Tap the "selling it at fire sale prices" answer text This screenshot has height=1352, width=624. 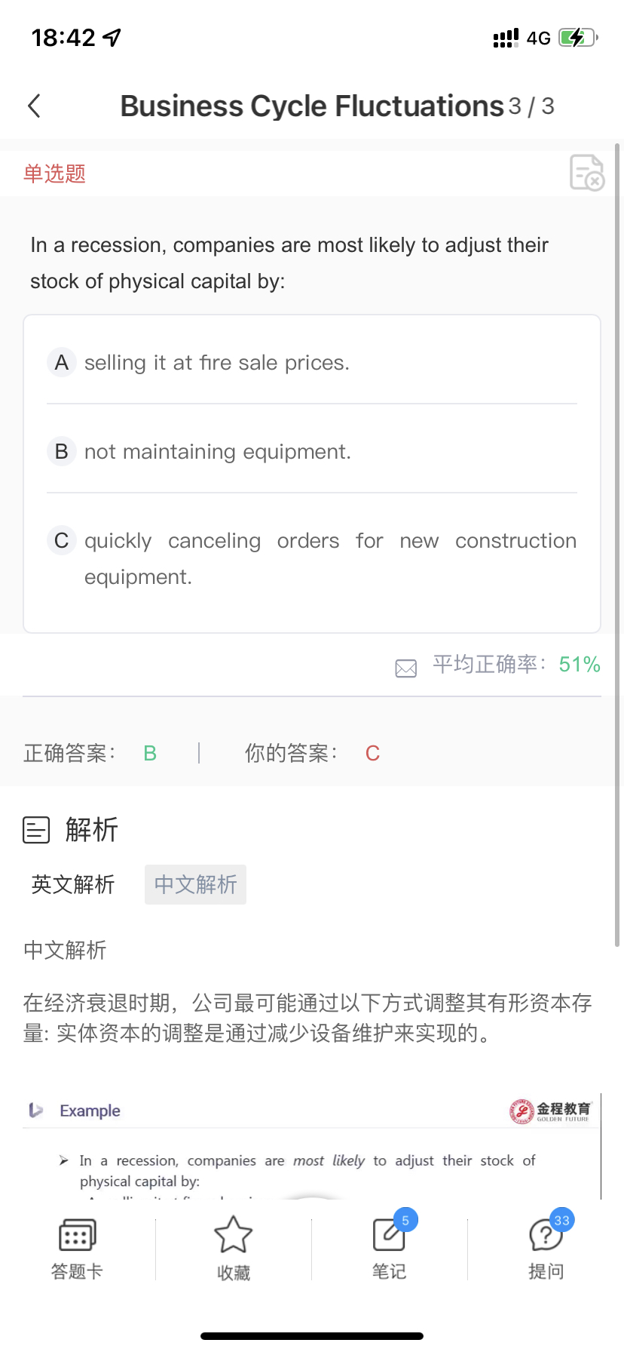pos(217,363)
